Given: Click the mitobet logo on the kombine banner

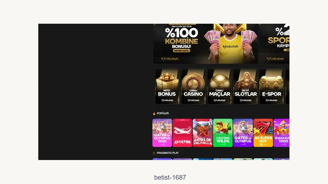Looking at the screenshot, I should click(x=170, y=59).
